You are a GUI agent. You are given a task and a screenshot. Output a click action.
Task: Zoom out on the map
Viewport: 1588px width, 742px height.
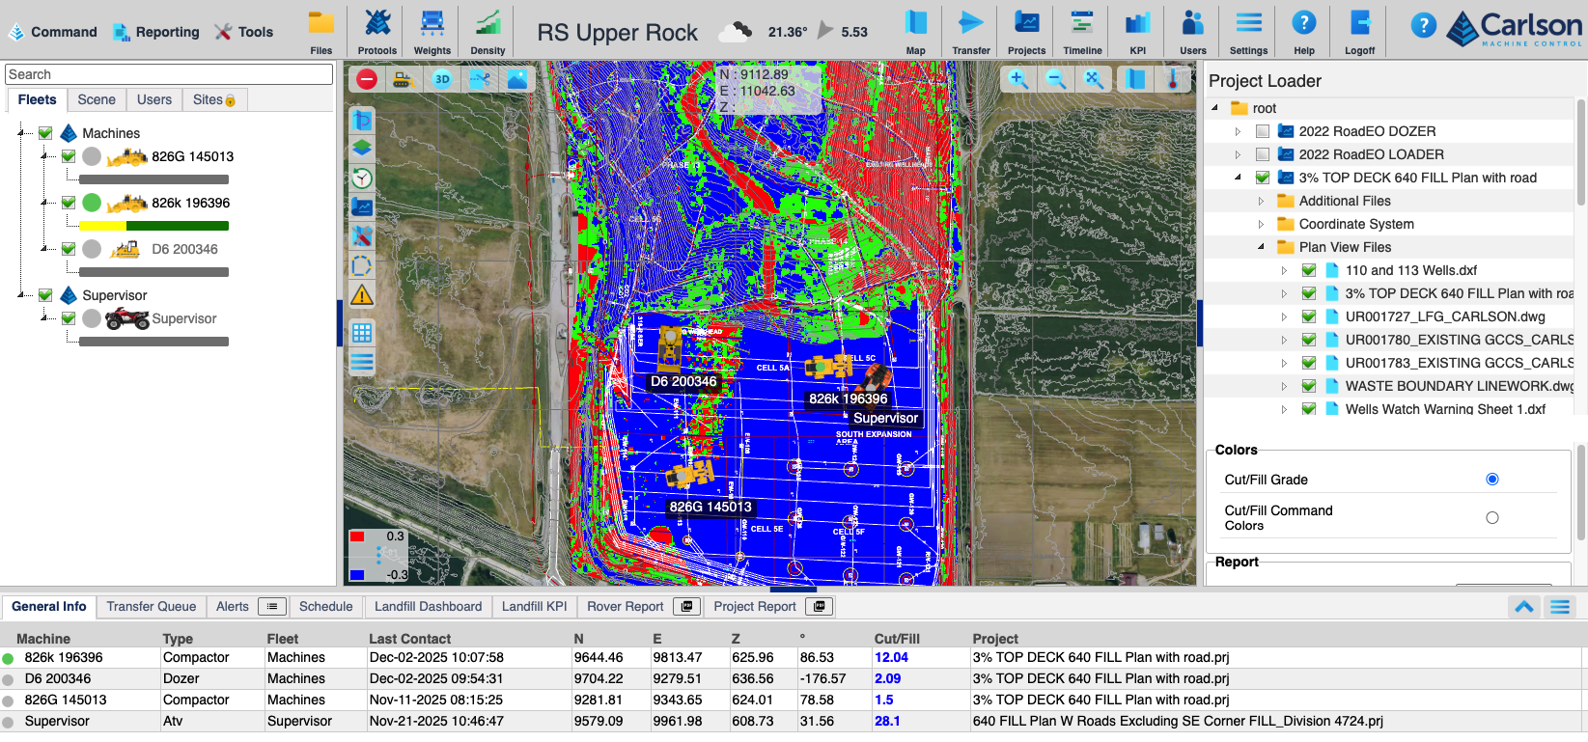(x=1056, y=79)
